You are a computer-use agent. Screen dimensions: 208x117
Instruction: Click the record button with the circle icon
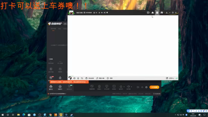109,78
